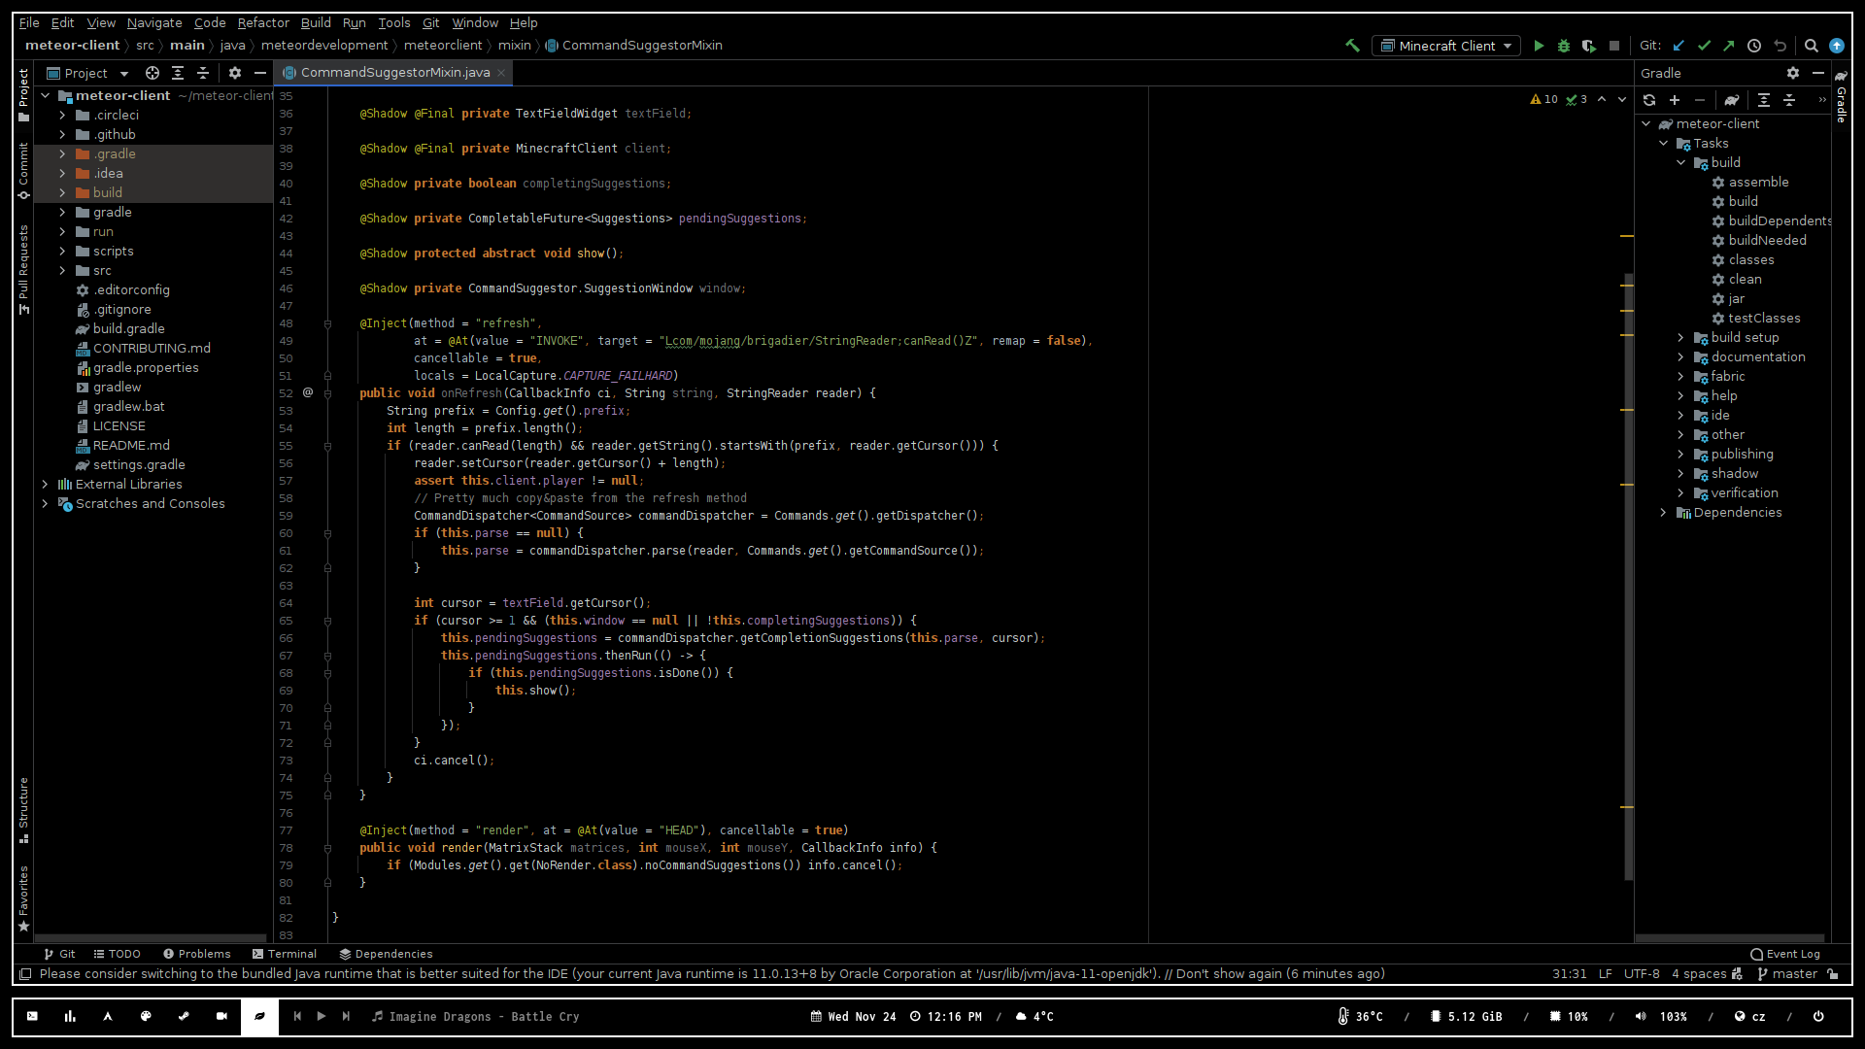This screenshot has width=1865, height=1049.
Task: Expand the fabric Gradle task group
Action: pyautogui.click(x=1681, y=377)
